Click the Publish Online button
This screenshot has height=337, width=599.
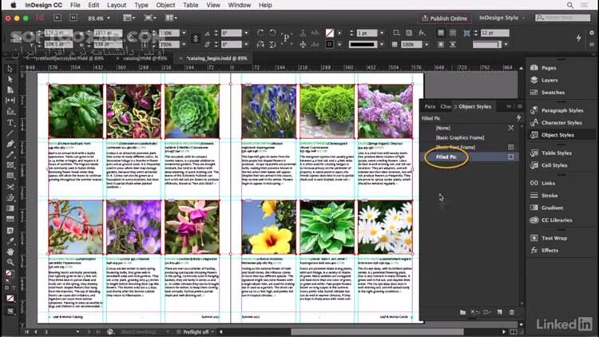pos(445,18)
